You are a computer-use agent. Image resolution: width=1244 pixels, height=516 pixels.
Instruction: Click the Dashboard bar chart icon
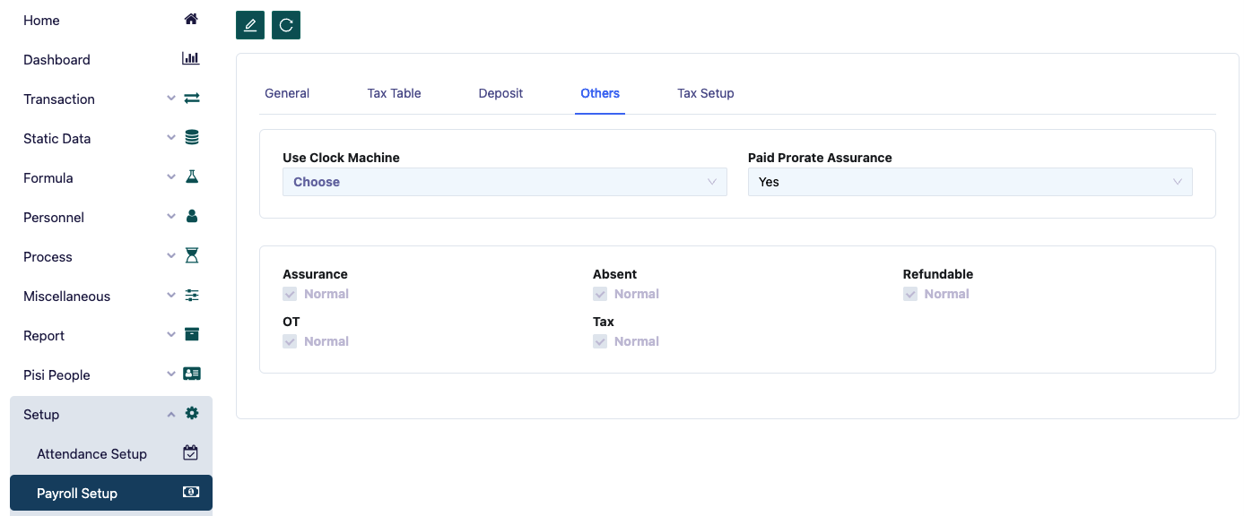[x=191, y=59]
